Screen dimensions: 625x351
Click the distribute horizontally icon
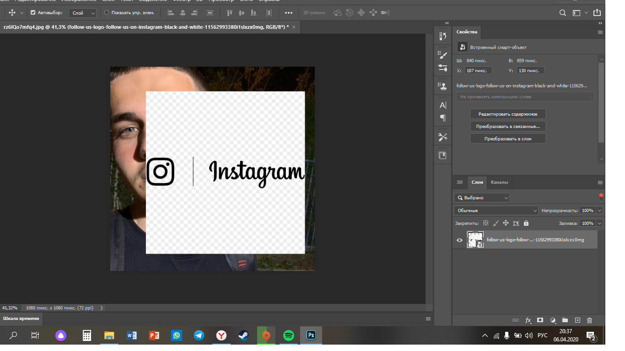269,13
